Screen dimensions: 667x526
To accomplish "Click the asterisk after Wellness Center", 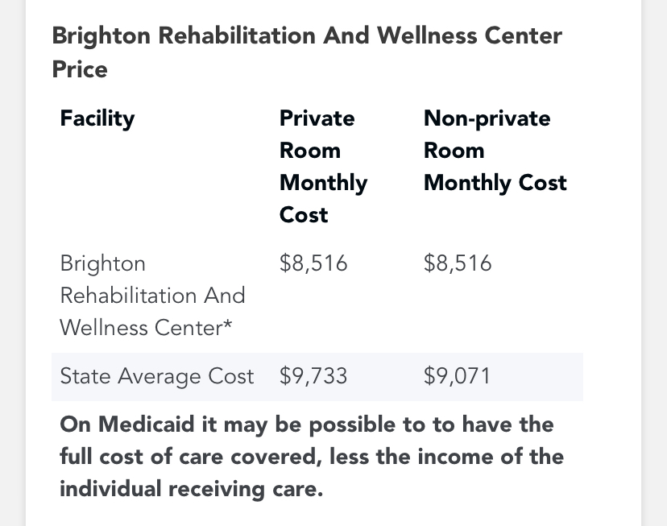I will 228,325.
